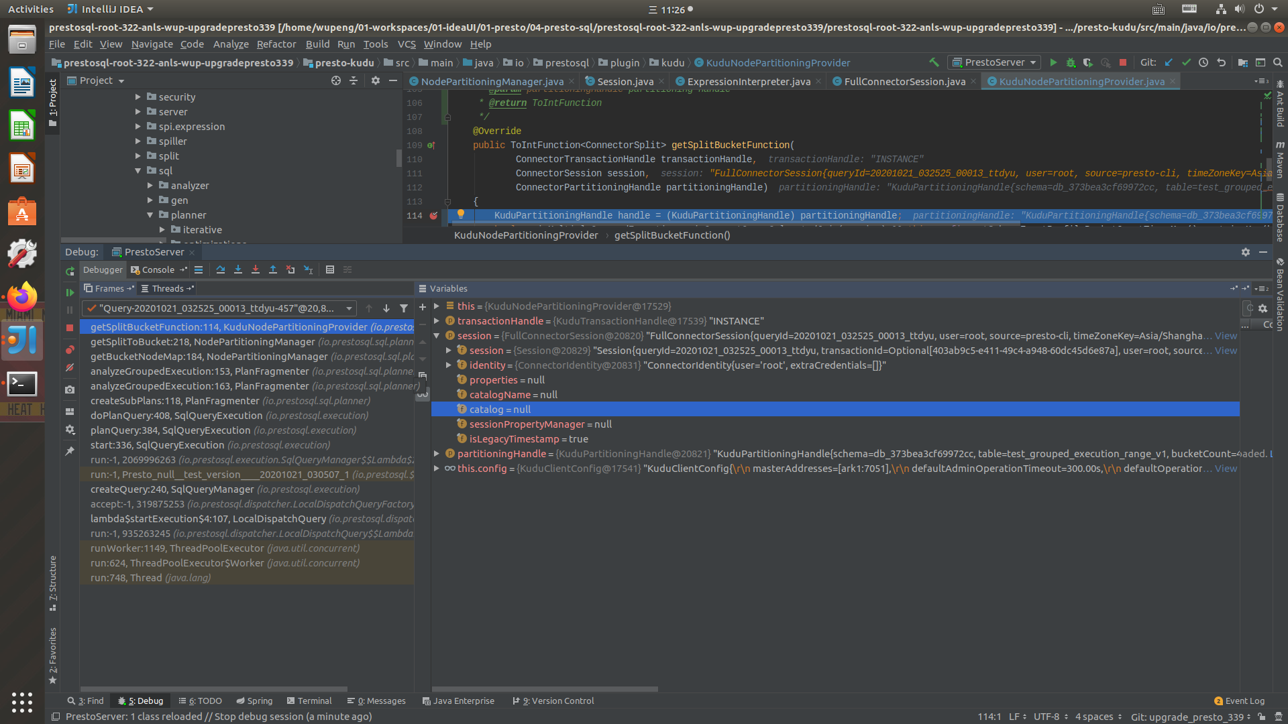Toggle the breakpoint on line 114
The height and width of the screenshot is (724, 1288).
pos(434,216)
